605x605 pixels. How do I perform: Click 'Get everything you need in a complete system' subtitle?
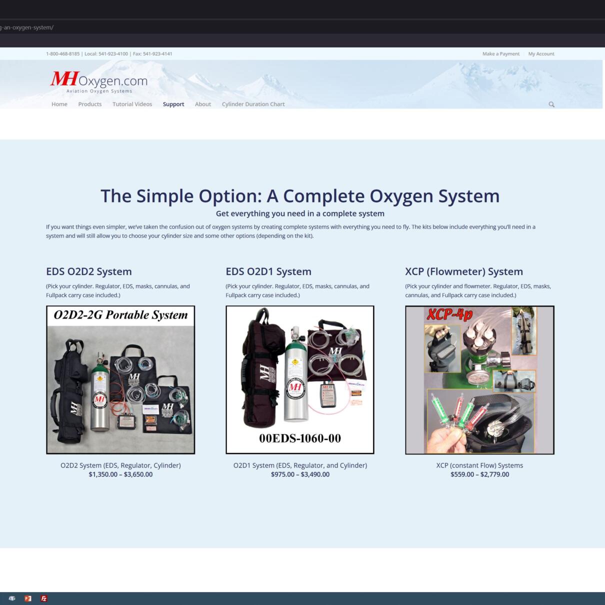300,213
